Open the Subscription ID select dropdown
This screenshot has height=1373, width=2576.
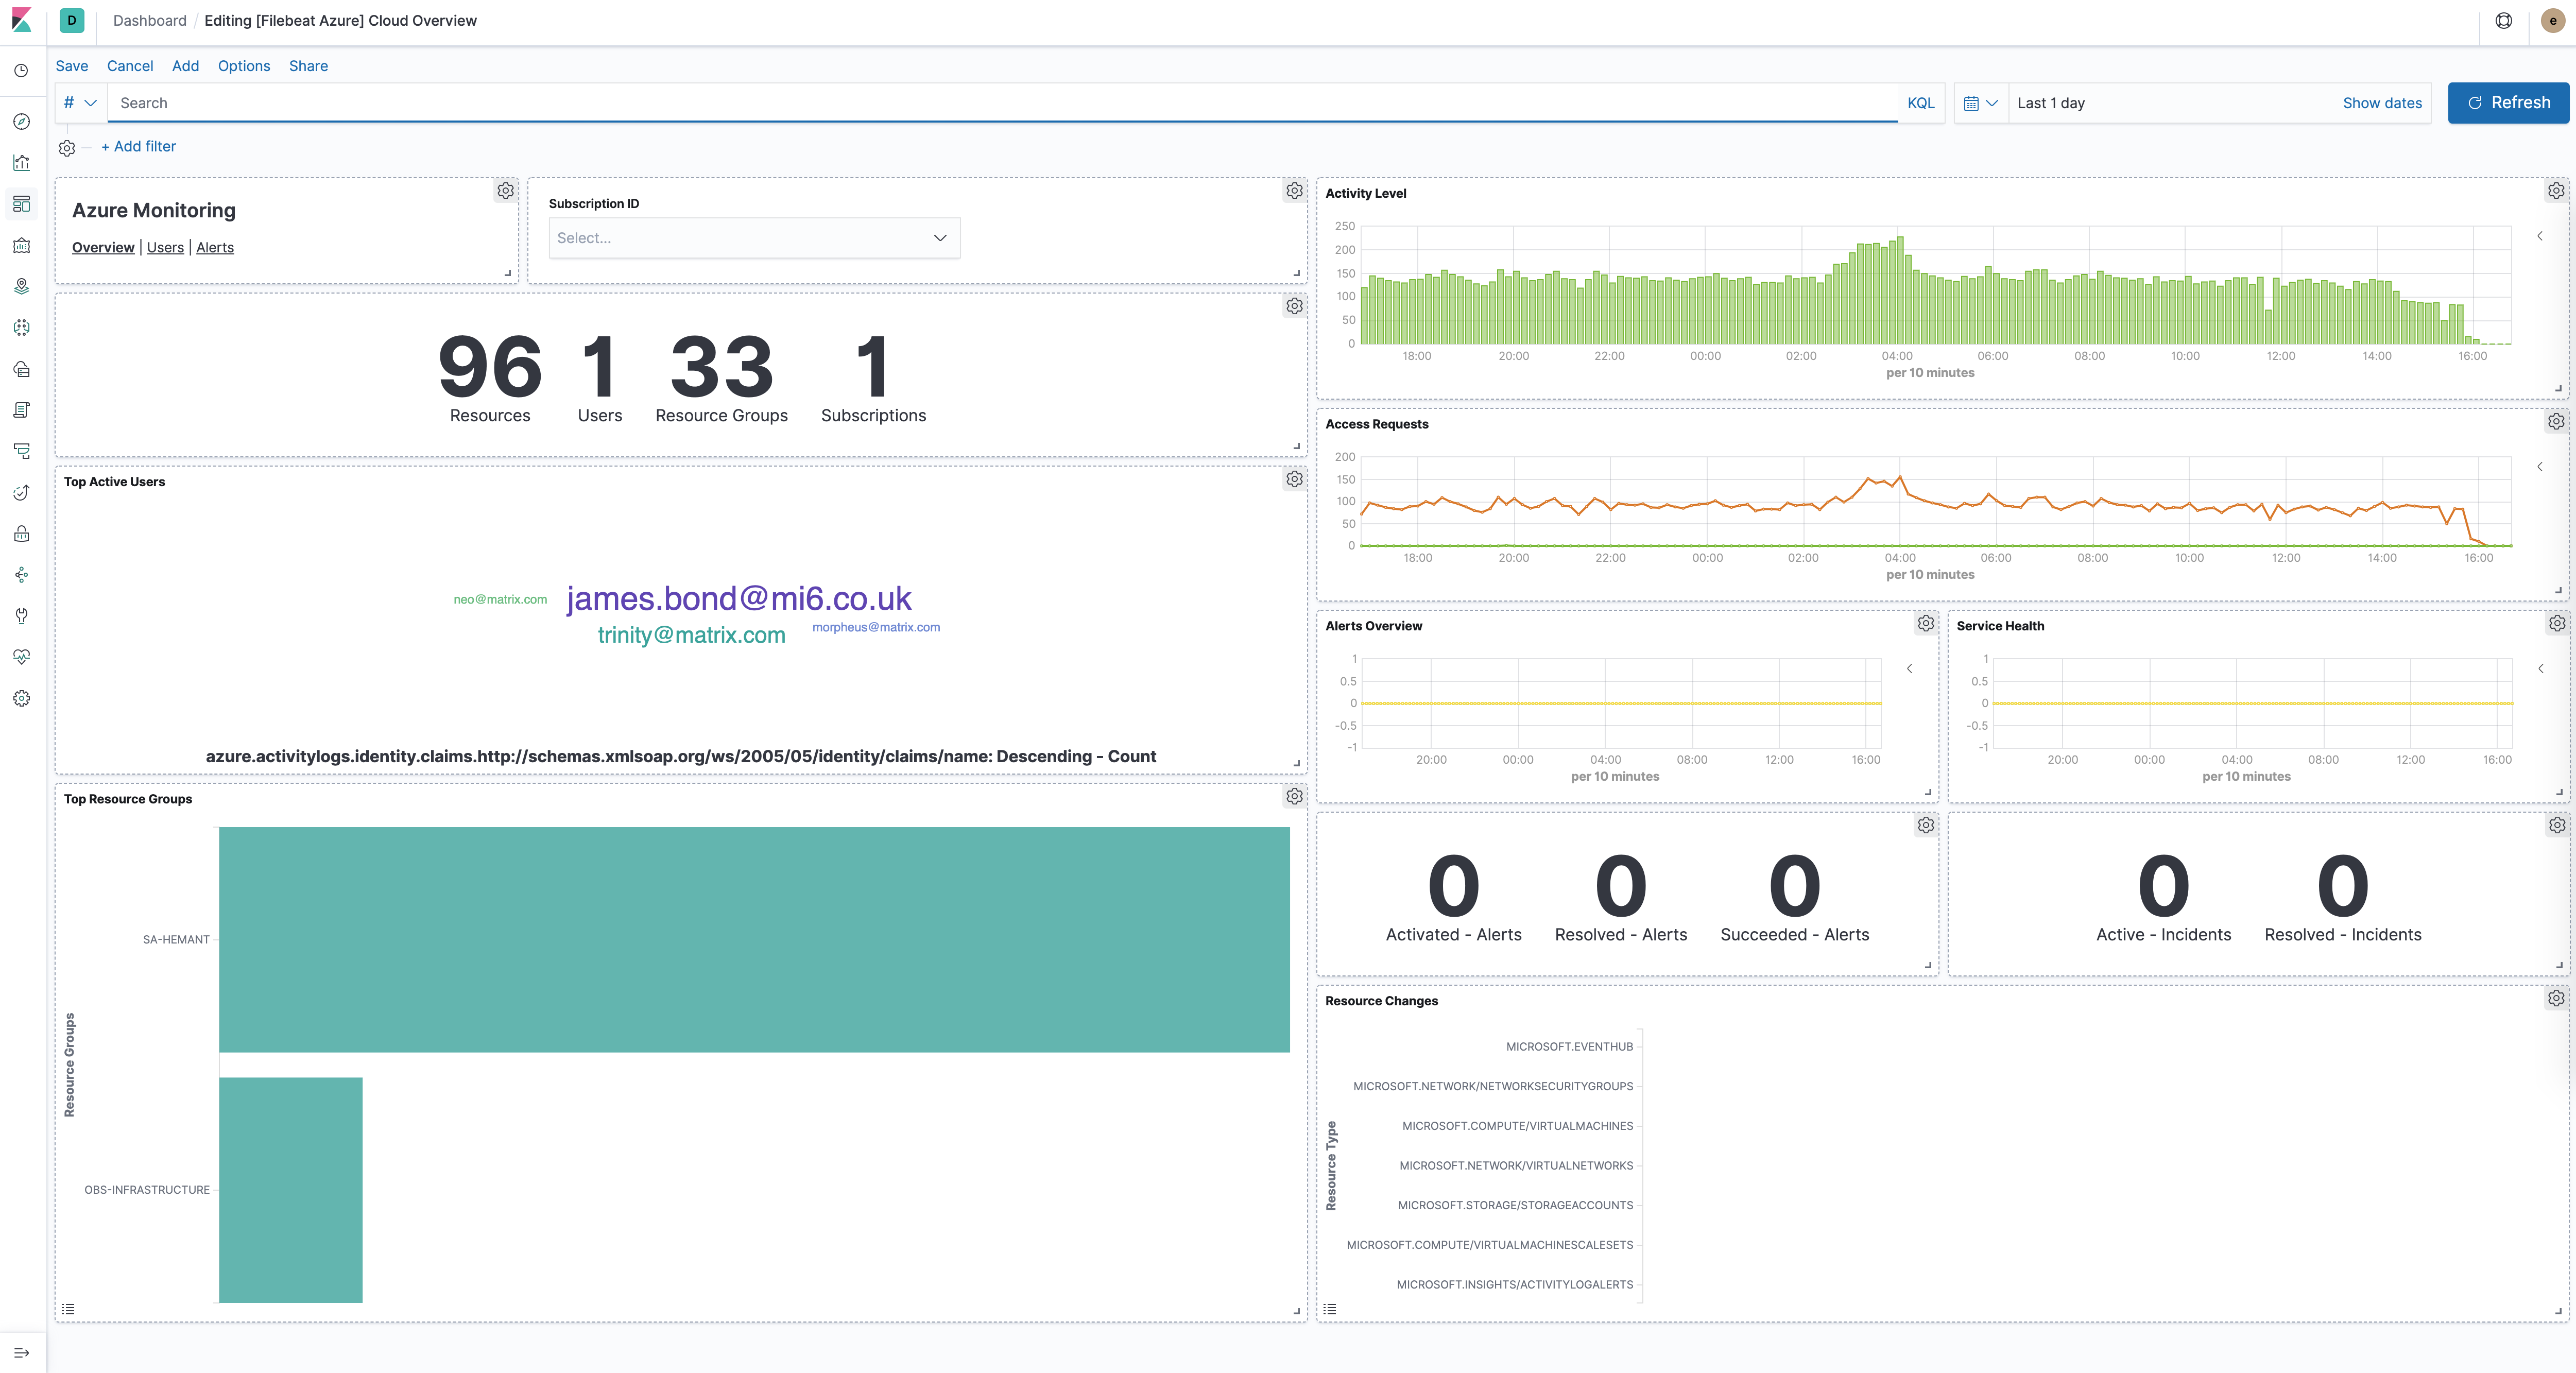tap(753, 238)
